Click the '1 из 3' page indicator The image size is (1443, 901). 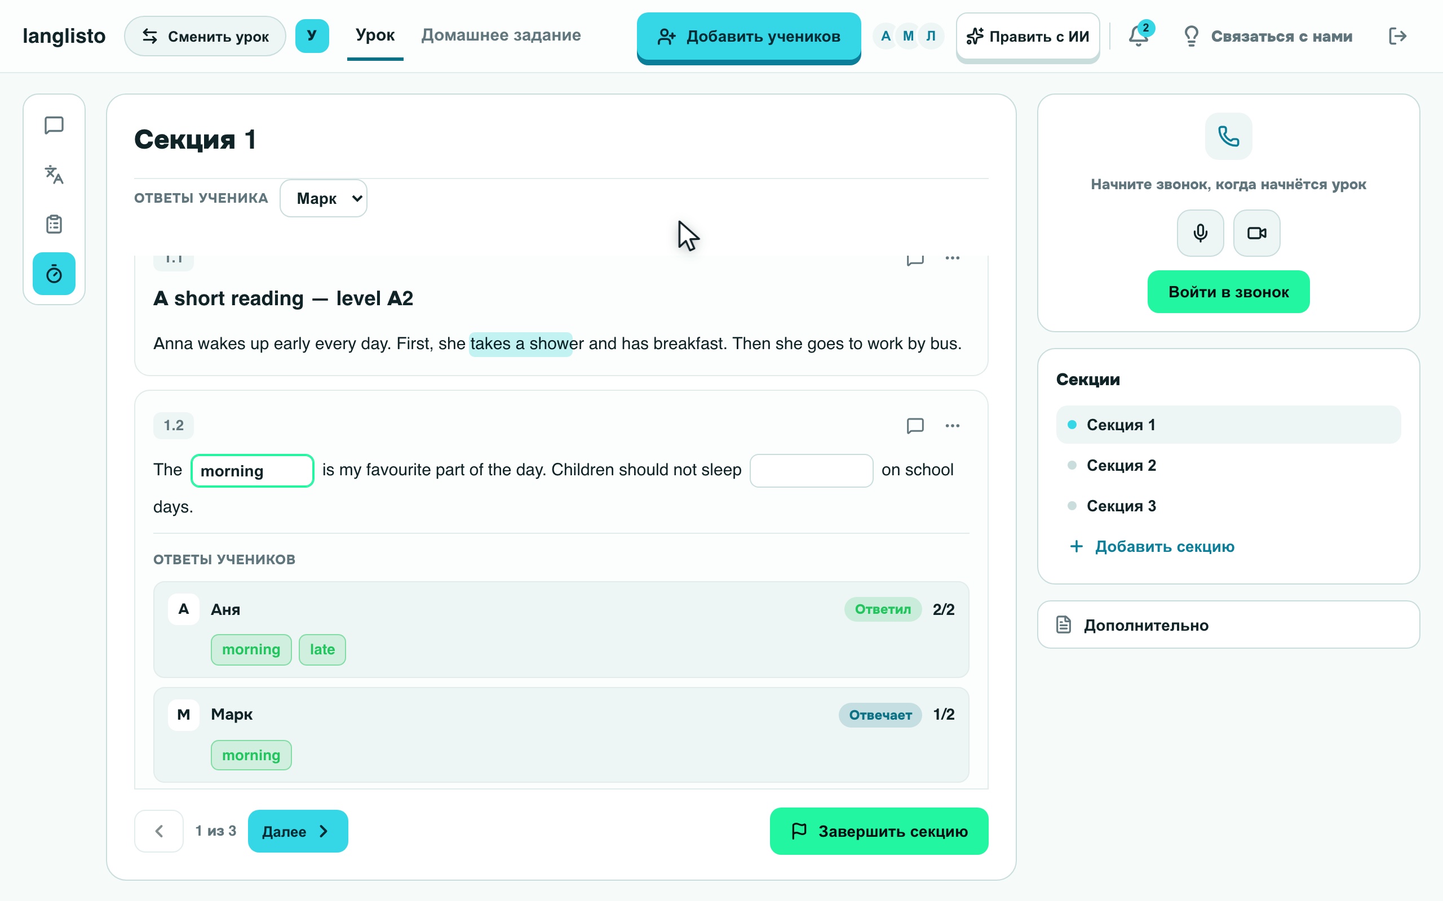[x=216, y=831]
